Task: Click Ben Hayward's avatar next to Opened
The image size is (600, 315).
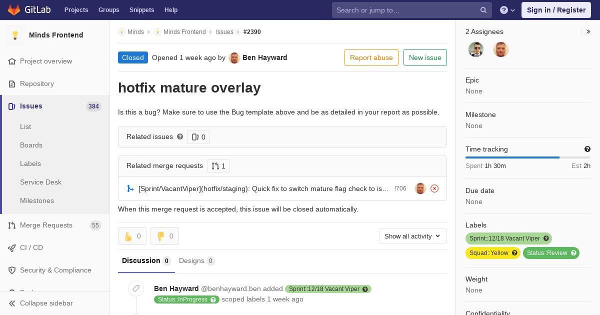Action: pyautogui.click(x=234, y=58)
